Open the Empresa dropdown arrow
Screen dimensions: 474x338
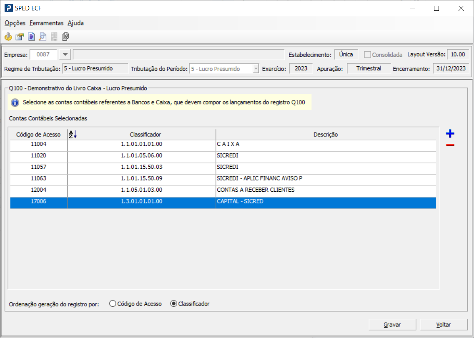65,55
